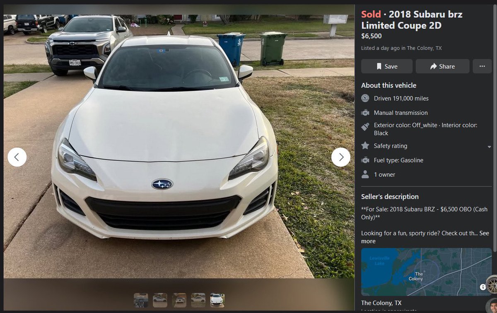Click the engine icon beside Fuel type: Gasoline
Image resolution: width=497 pixels, height=313 pixels.
point(365,160)
